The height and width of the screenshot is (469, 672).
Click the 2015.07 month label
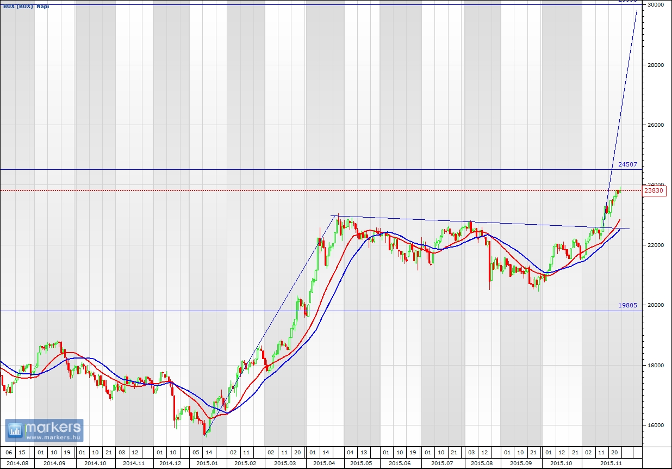tap(441, 463)
